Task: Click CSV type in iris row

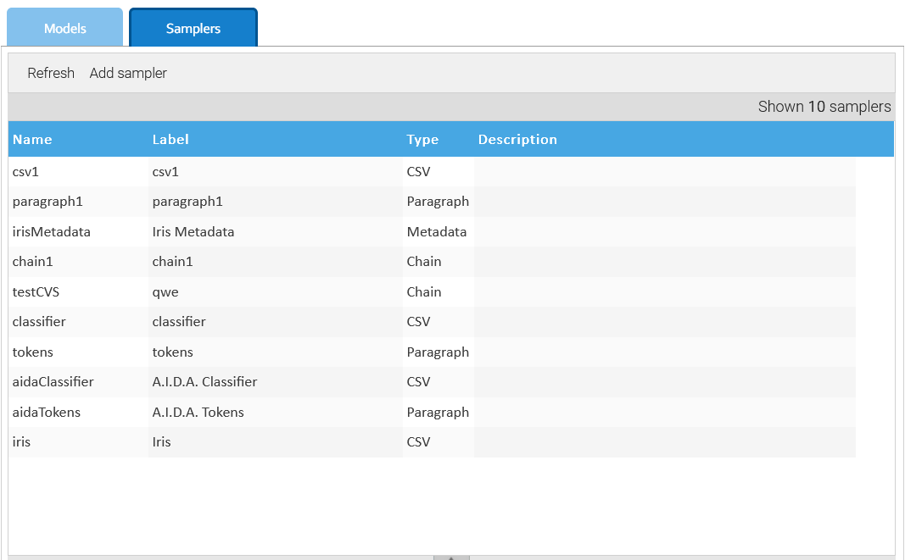Action: click(439, 442)
